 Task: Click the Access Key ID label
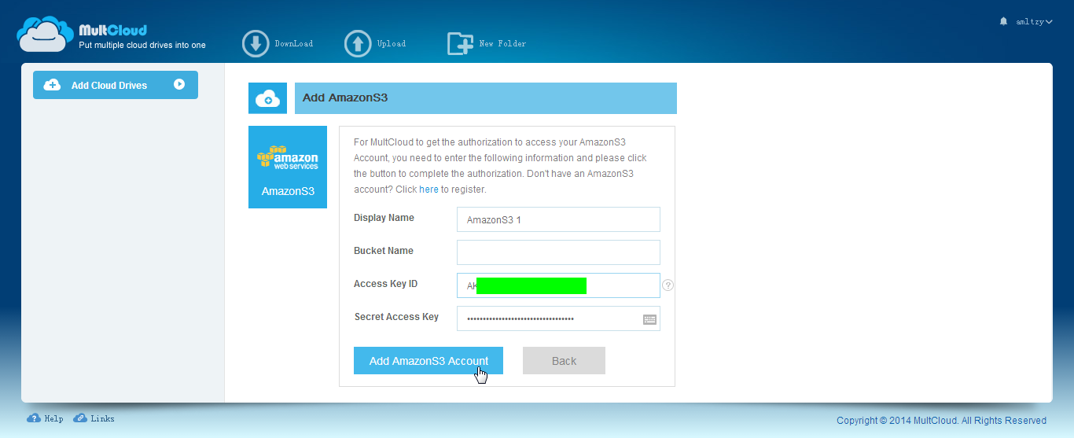pos(385,284)
